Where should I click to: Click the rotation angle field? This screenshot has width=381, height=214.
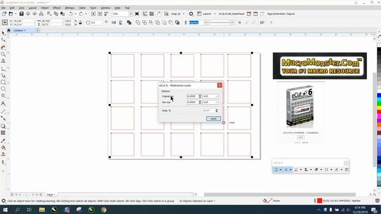(96, 23)
